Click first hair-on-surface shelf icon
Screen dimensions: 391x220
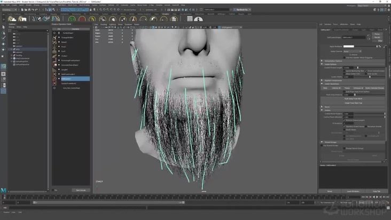click(x=12, y=19)
